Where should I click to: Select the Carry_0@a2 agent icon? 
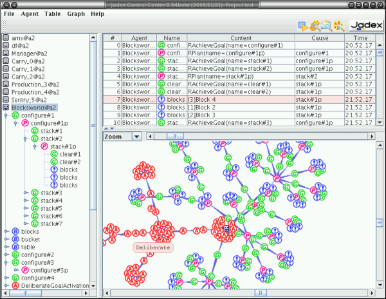click(6, 61)
